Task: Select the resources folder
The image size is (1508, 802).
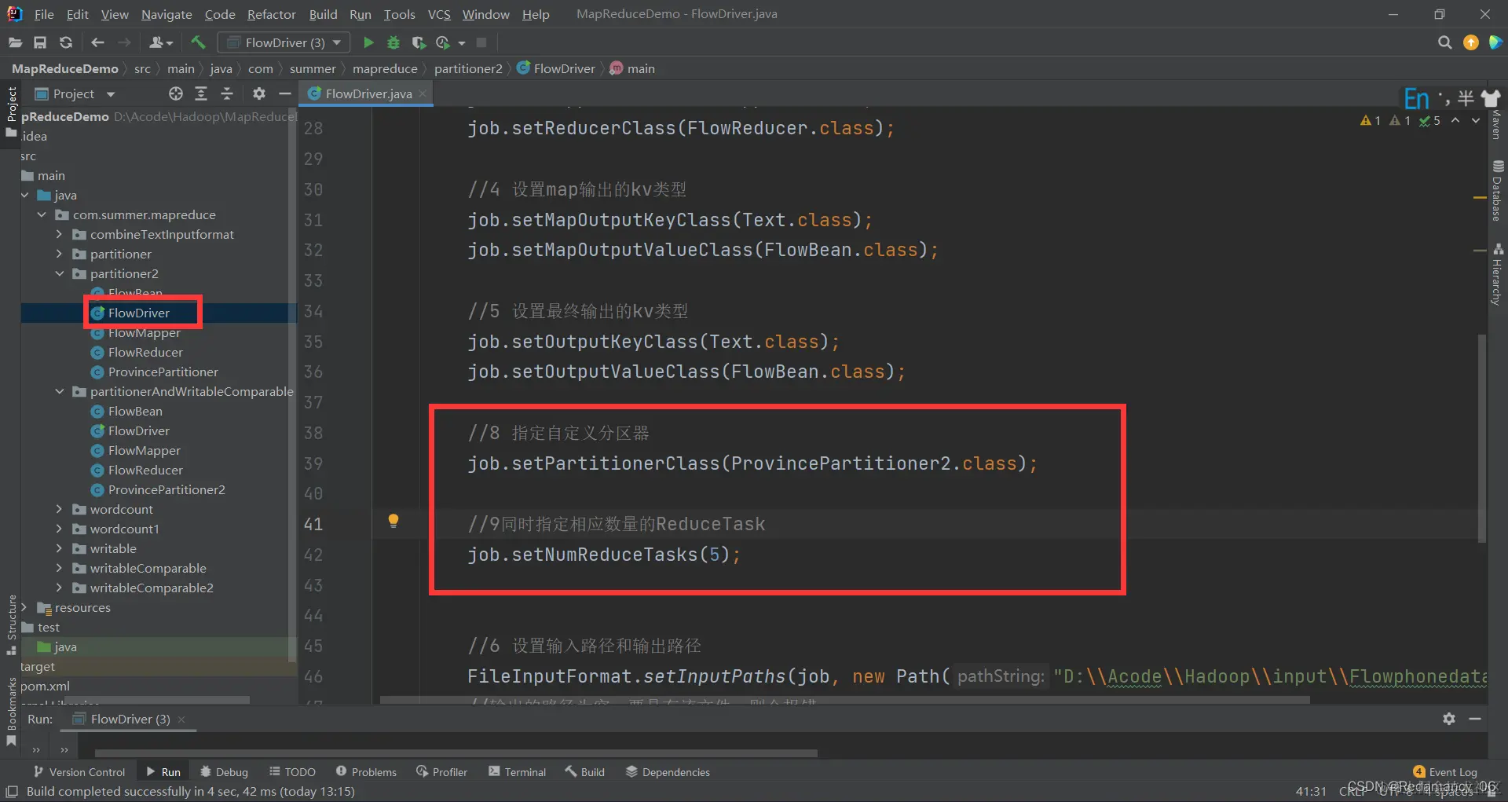Action: (x=82, y=607)
